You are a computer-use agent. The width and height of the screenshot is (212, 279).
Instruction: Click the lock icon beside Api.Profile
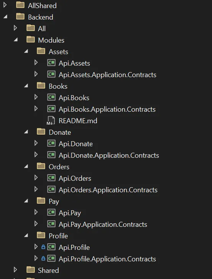[x=43, y=247]
